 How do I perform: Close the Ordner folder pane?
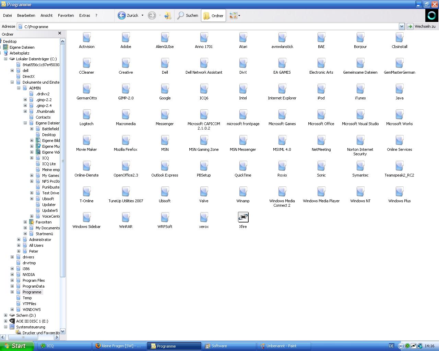click(60, 33)
